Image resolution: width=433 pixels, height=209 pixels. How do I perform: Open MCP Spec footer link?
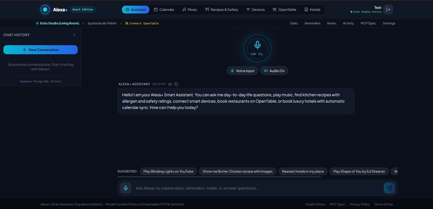(x=337, y=204)
